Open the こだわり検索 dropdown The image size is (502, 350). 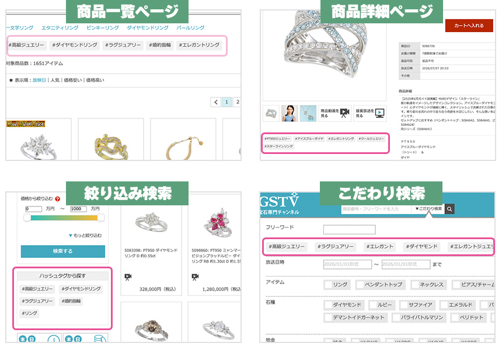(428, 209)
